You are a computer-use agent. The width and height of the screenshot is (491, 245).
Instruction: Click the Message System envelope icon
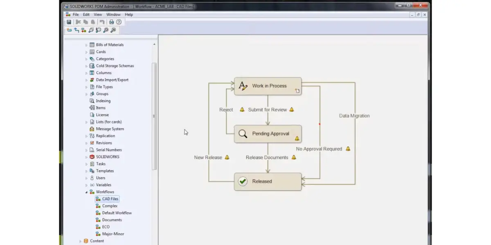92,129
